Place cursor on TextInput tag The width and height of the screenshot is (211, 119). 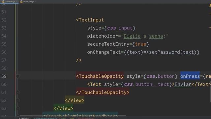tap(90, 20)
